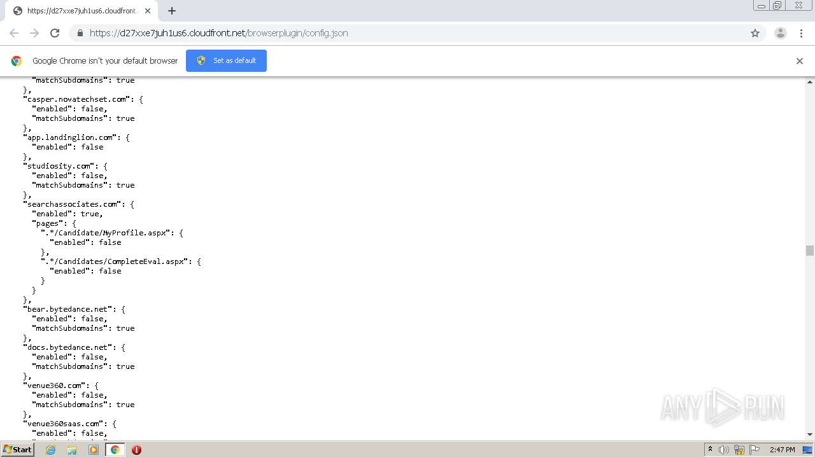Image resolution: width=815 pixels, height=458 pixels.
Task: Open a new tab with the plus button
Action: coord(172,11)
